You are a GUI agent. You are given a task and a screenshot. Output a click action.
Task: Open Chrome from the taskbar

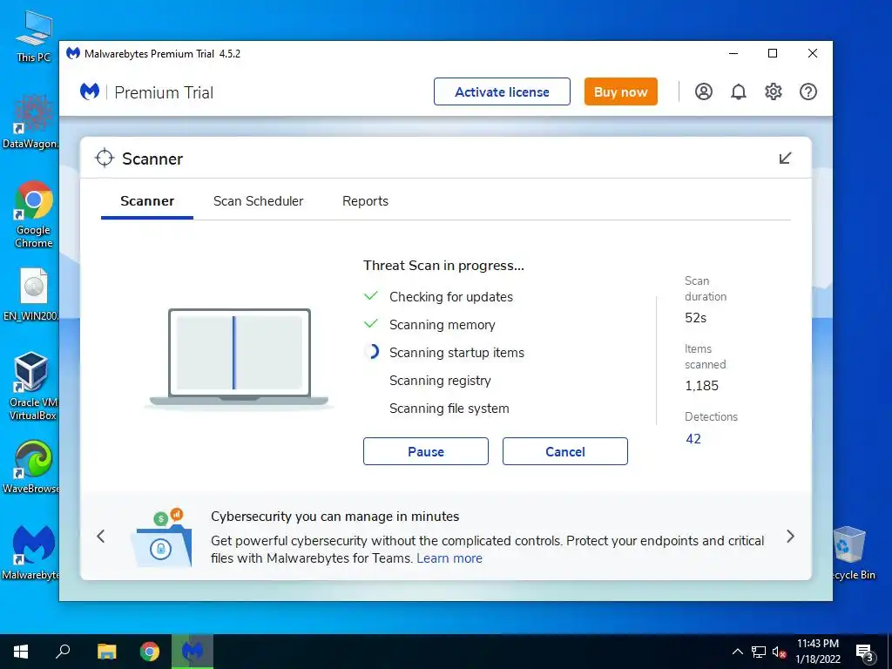[150, 652]
